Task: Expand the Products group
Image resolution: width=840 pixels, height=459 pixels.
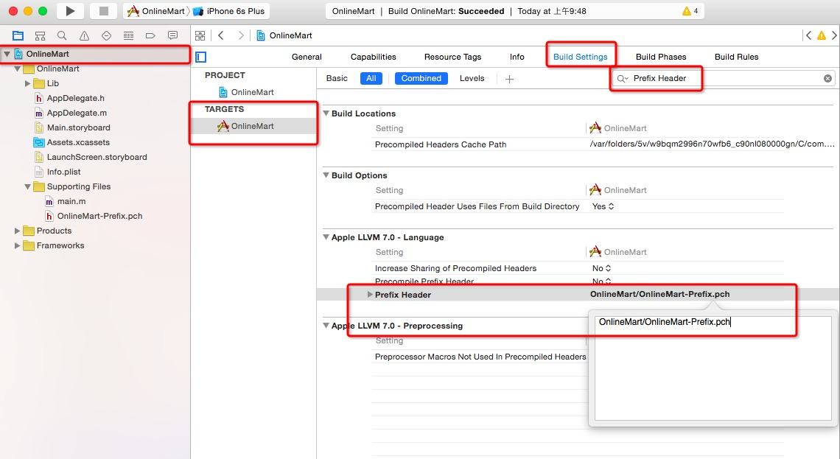Action: pos(17,231)
